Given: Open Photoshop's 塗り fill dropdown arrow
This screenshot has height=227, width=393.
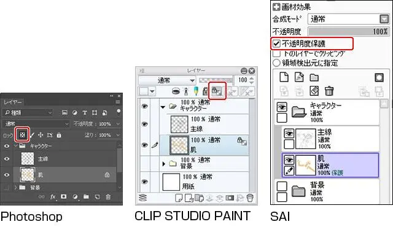Looking at the screenshot, I should tap(118, 135).
